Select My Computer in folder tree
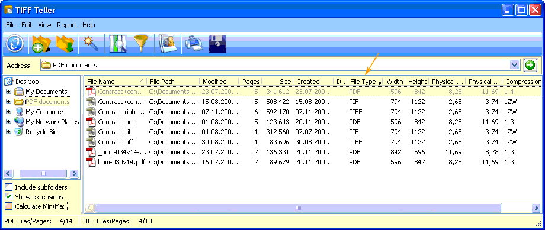 [44, 112]
